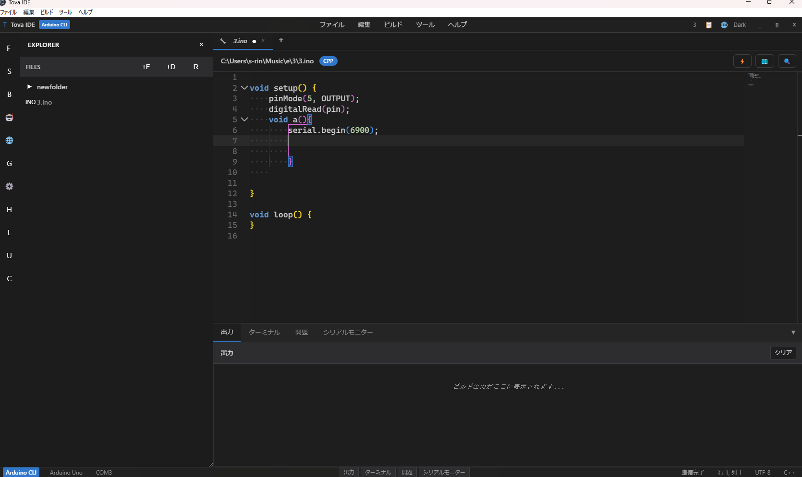Image resolution: width=802 pixels, height=477 pixels.
Task: Click the map icon in editor toolbar
Action: [x=765, y=61]
